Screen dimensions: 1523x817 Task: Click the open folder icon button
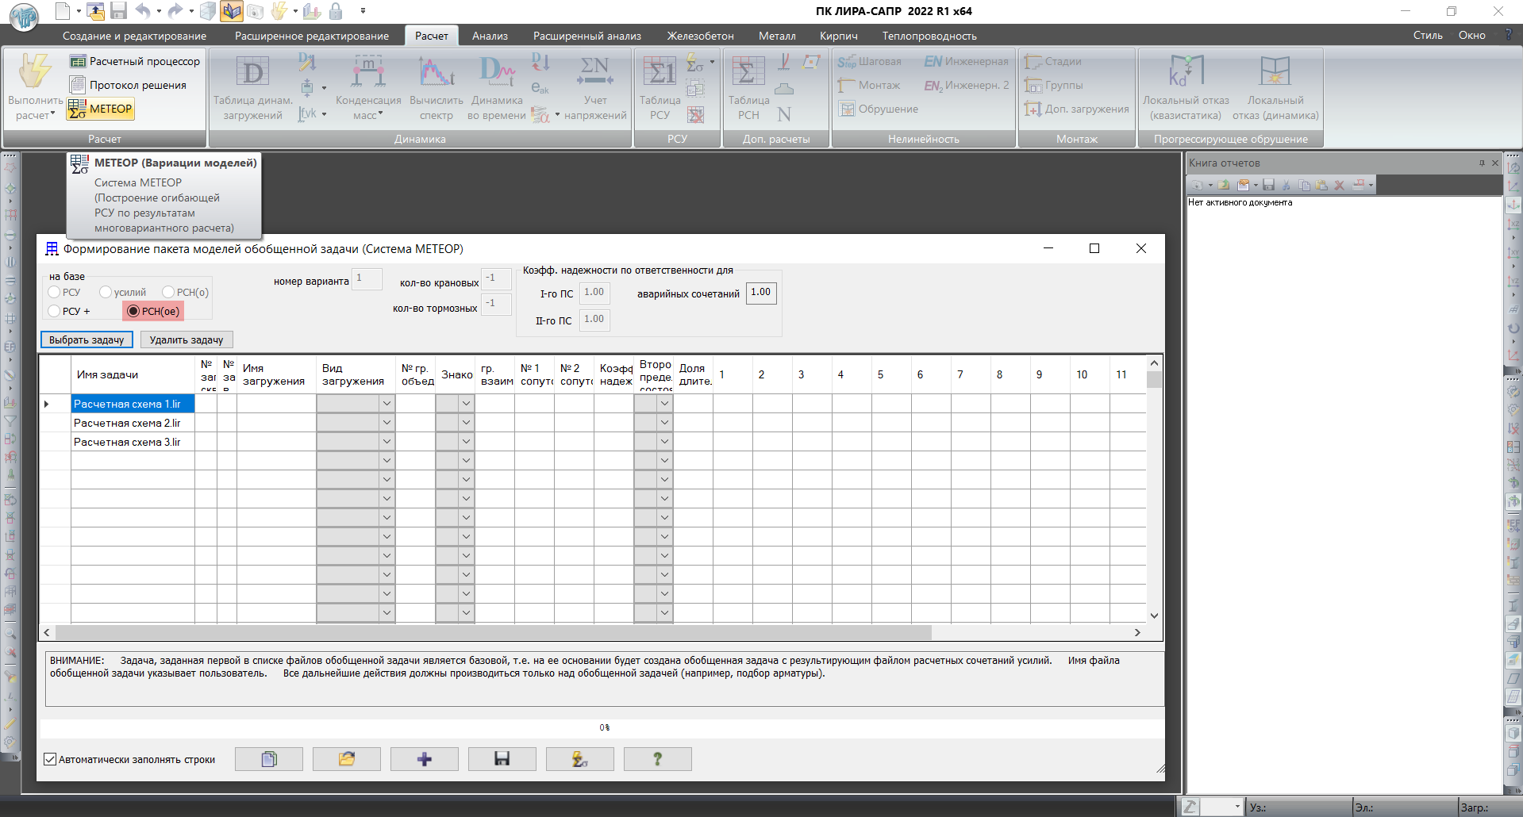(x=346, y=759)
